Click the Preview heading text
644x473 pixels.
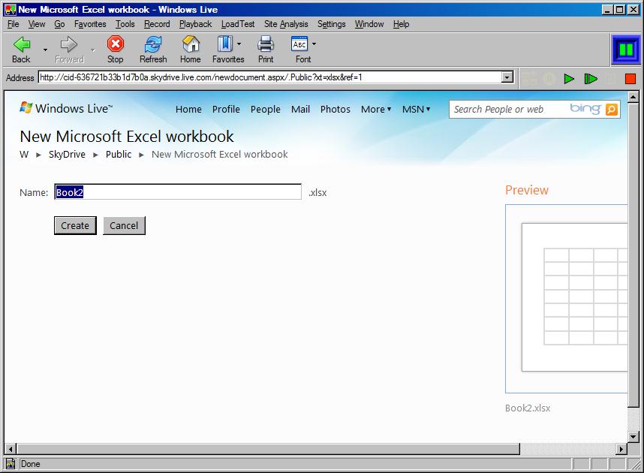pos(527,190)
